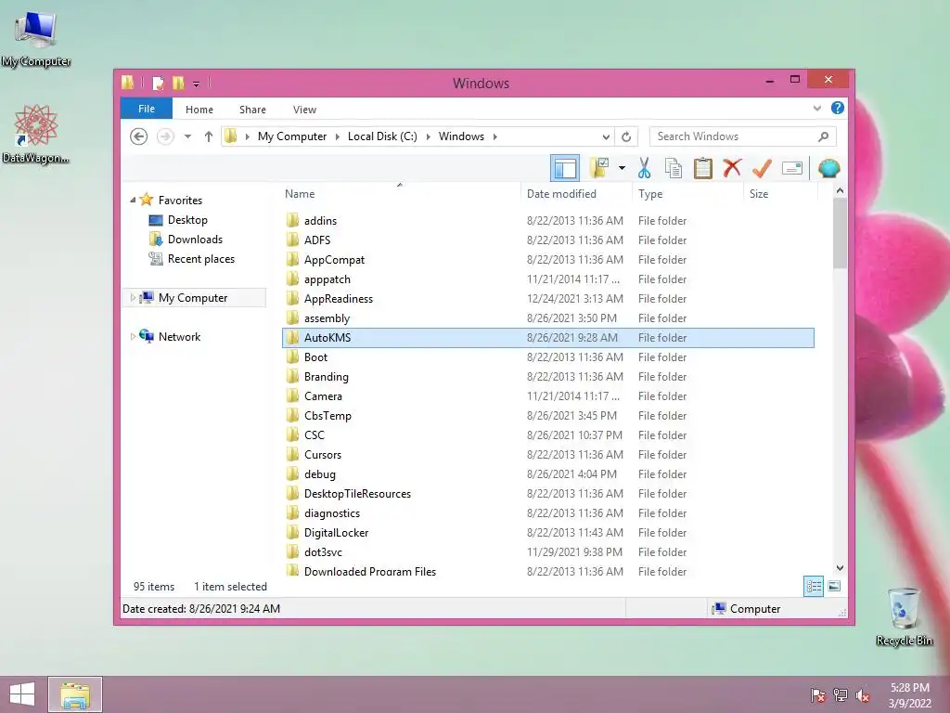The image size is (950, 713).
Task: Expand the breadcrumb arrow after My Computer
Action: (x=337, y=136)
